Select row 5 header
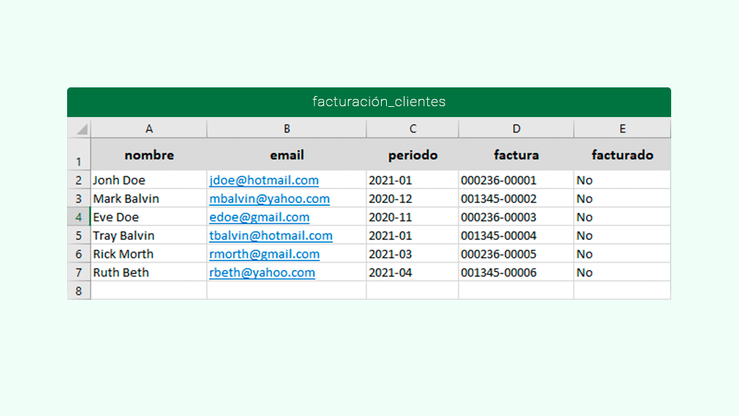This screenshot has width=739, height=416. point(79,235)
